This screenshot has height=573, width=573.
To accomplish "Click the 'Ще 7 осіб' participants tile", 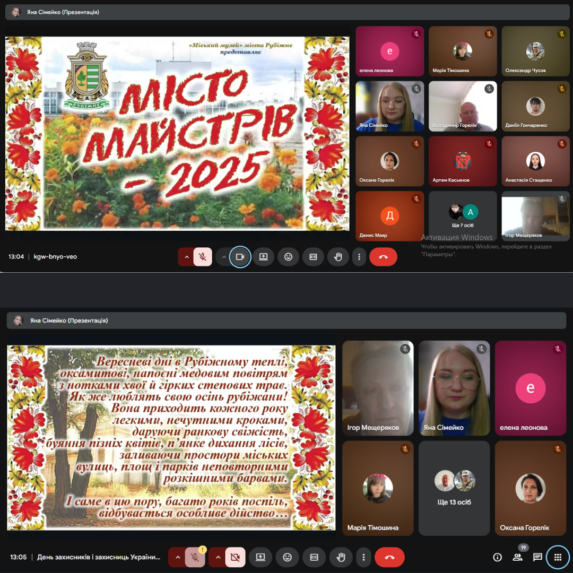I will (463, 216).
